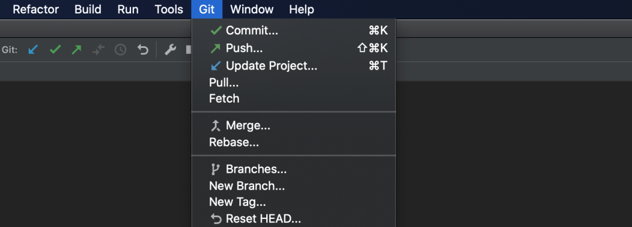Open the Tools menu in menu bar

point(169,9)
